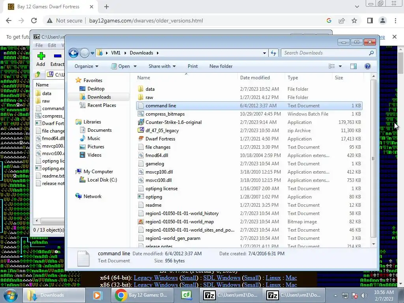Open Windows Start button

10,295
